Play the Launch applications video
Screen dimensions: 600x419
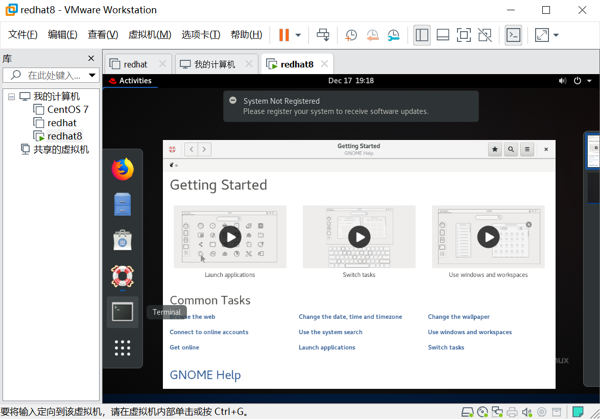click(x=230, y=237)
